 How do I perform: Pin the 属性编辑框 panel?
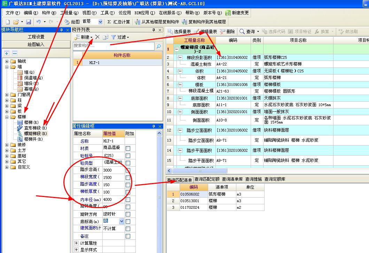tap(154, 126)
